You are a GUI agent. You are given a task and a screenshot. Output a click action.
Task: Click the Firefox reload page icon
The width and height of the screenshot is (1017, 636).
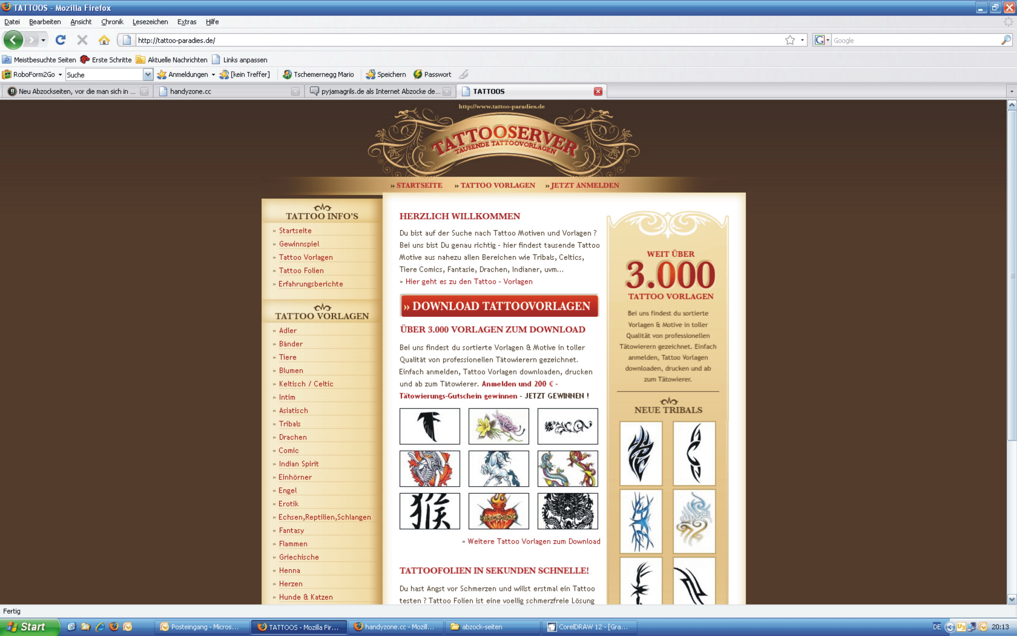[60, 40]
